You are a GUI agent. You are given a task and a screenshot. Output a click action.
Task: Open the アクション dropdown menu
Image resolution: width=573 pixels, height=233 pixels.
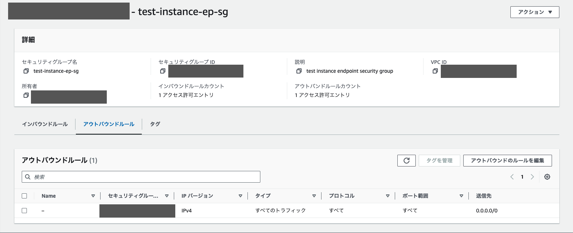tap(534, 12)
